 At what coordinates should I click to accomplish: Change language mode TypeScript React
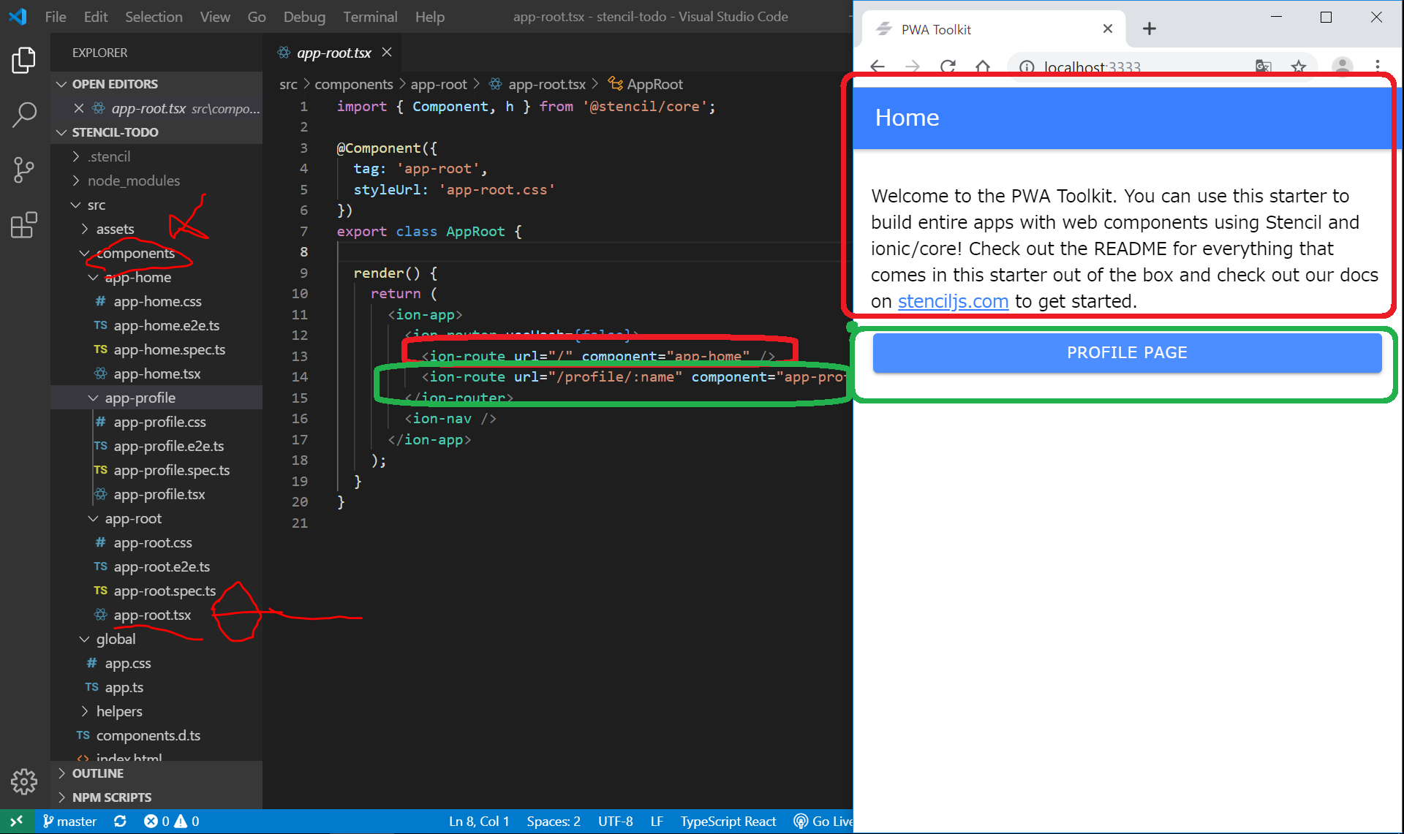coord(728,822)
